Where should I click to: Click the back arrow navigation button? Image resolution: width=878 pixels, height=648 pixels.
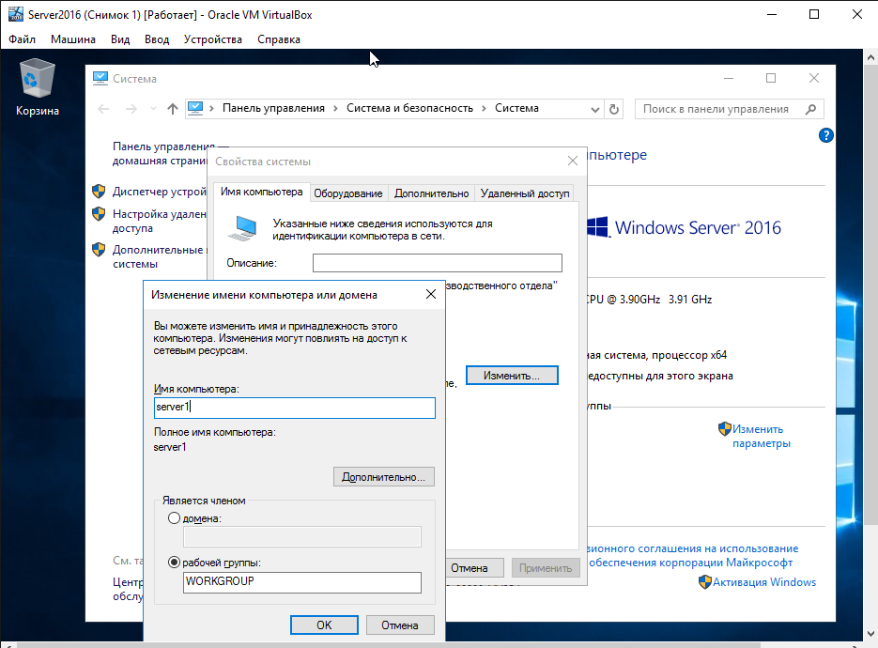click(104, 109)
